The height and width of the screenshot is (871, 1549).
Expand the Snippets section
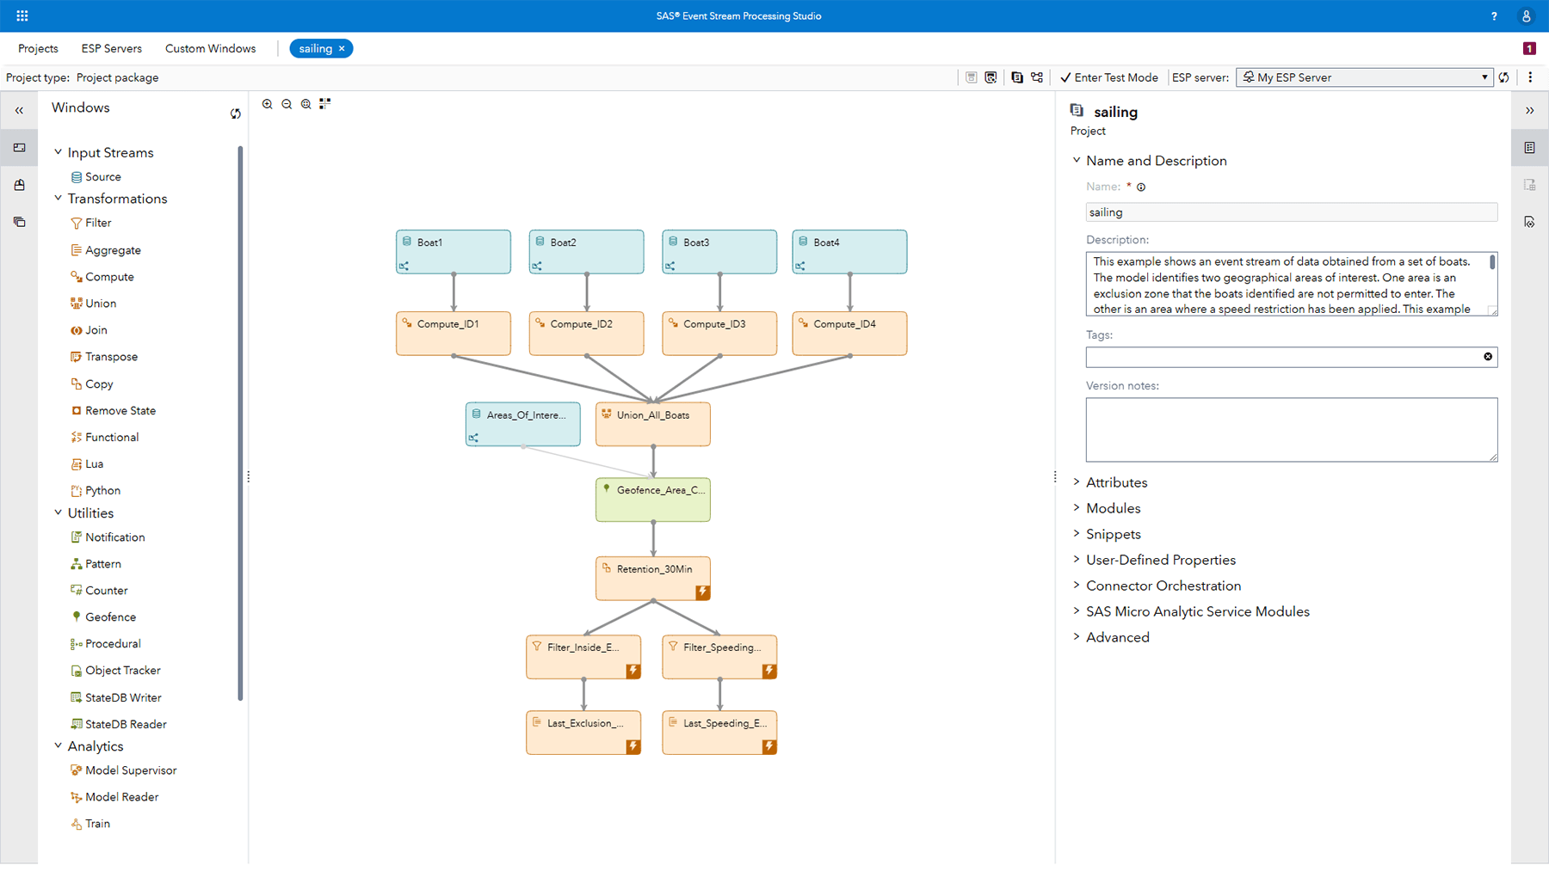click(1077, 534)
